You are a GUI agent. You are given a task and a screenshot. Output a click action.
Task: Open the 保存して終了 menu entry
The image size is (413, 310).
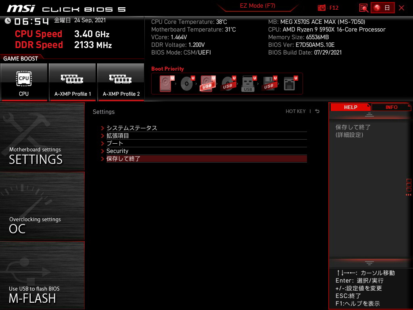point(206,159)
